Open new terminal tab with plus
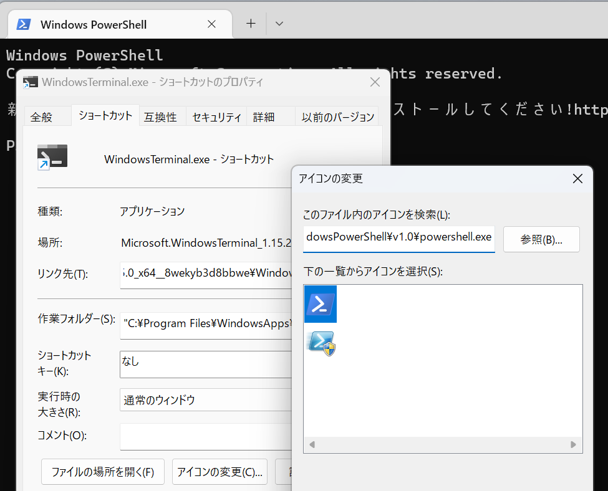 point(251,24)
